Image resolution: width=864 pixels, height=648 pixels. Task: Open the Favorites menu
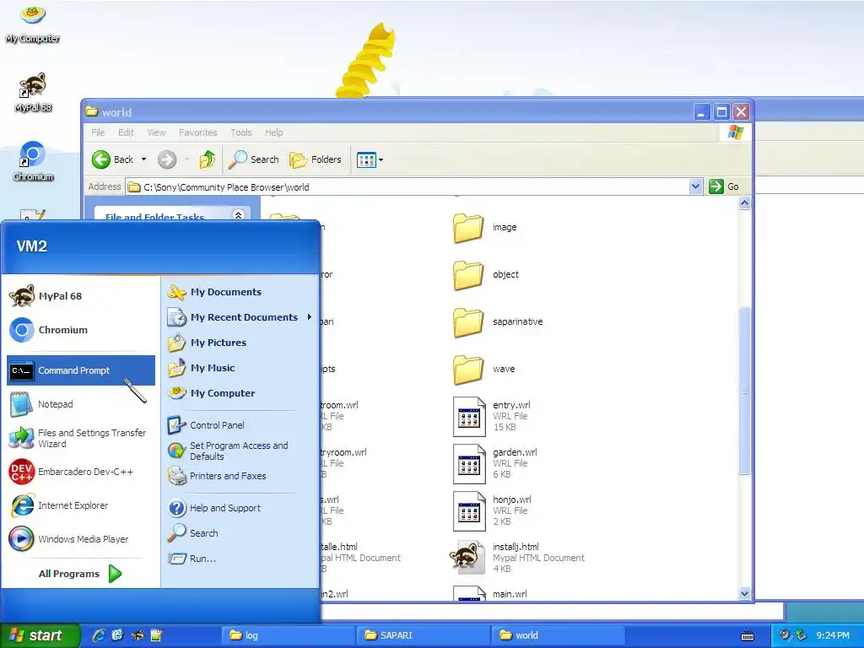click(x=197, y=132)
